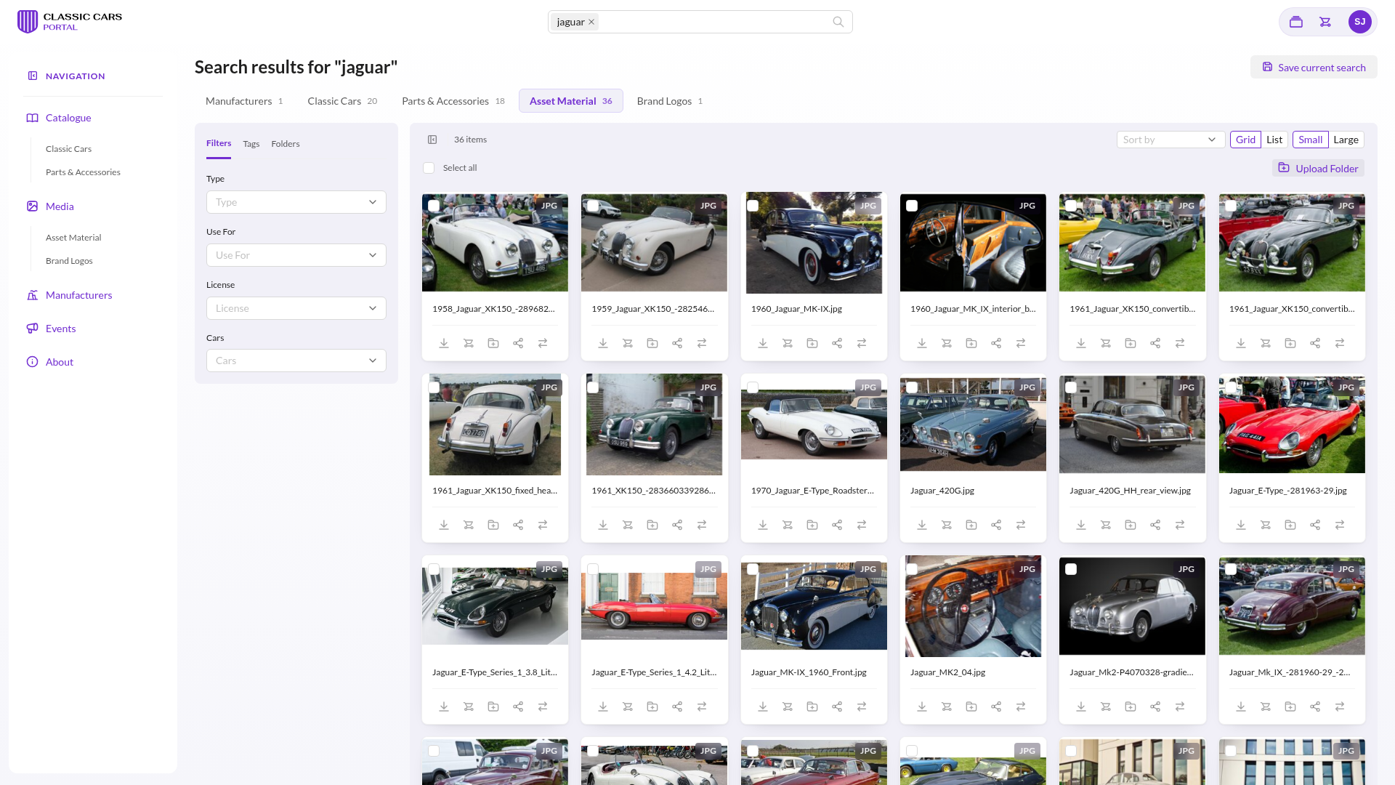Open the Cars filter dropdown
The width and height of the screenshot is (1395, 785).
click(x=296, y=361)
